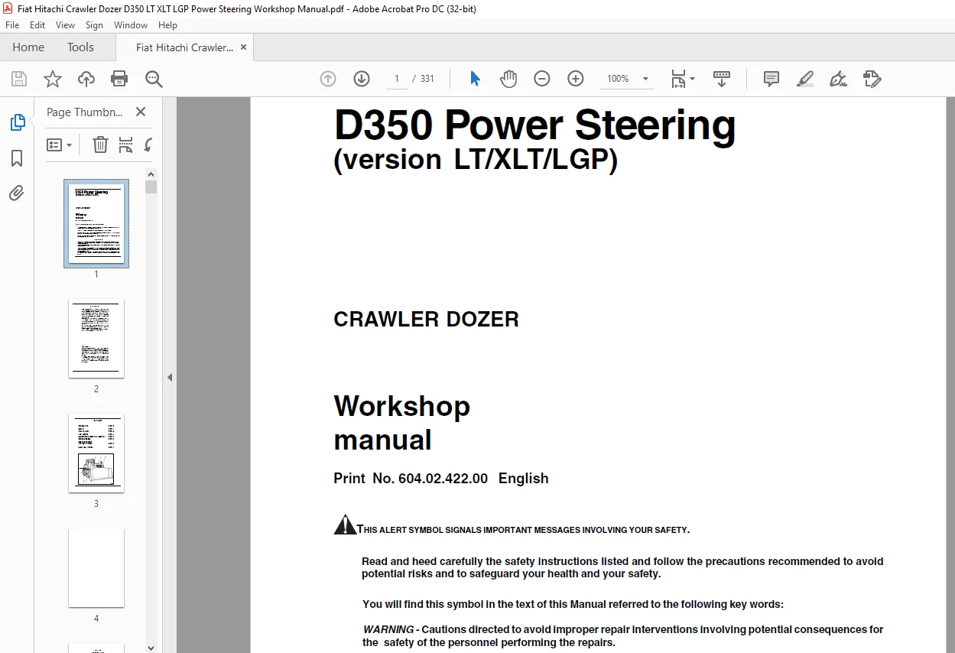Open the Sign document tool
Screen dimensions: 955x653
point(839,79)
